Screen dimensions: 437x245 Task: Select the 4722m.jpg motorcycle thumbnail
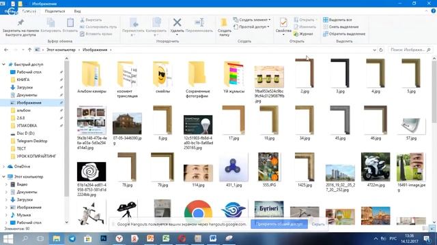pyautogui.click(x=376, y=169)
